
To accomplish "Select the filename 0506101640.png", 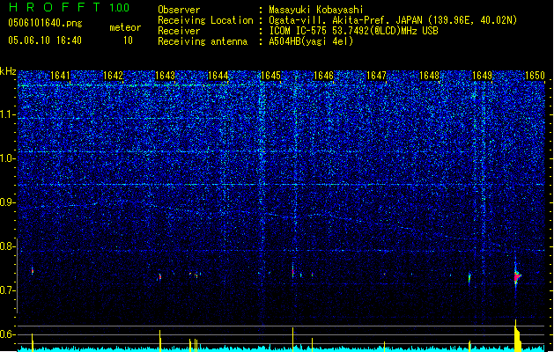I will [x=45, y=23].
